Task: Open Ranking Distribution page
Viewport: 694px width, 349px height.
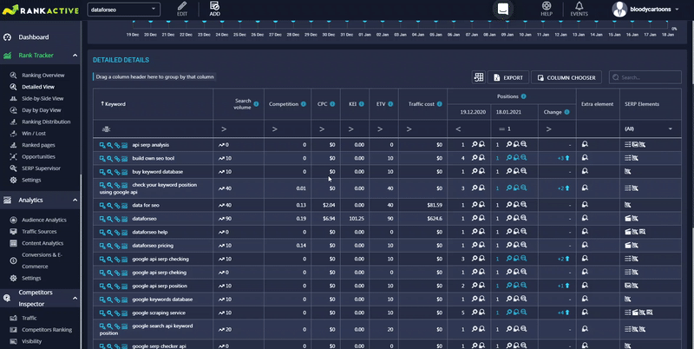Action: (46, 122)
